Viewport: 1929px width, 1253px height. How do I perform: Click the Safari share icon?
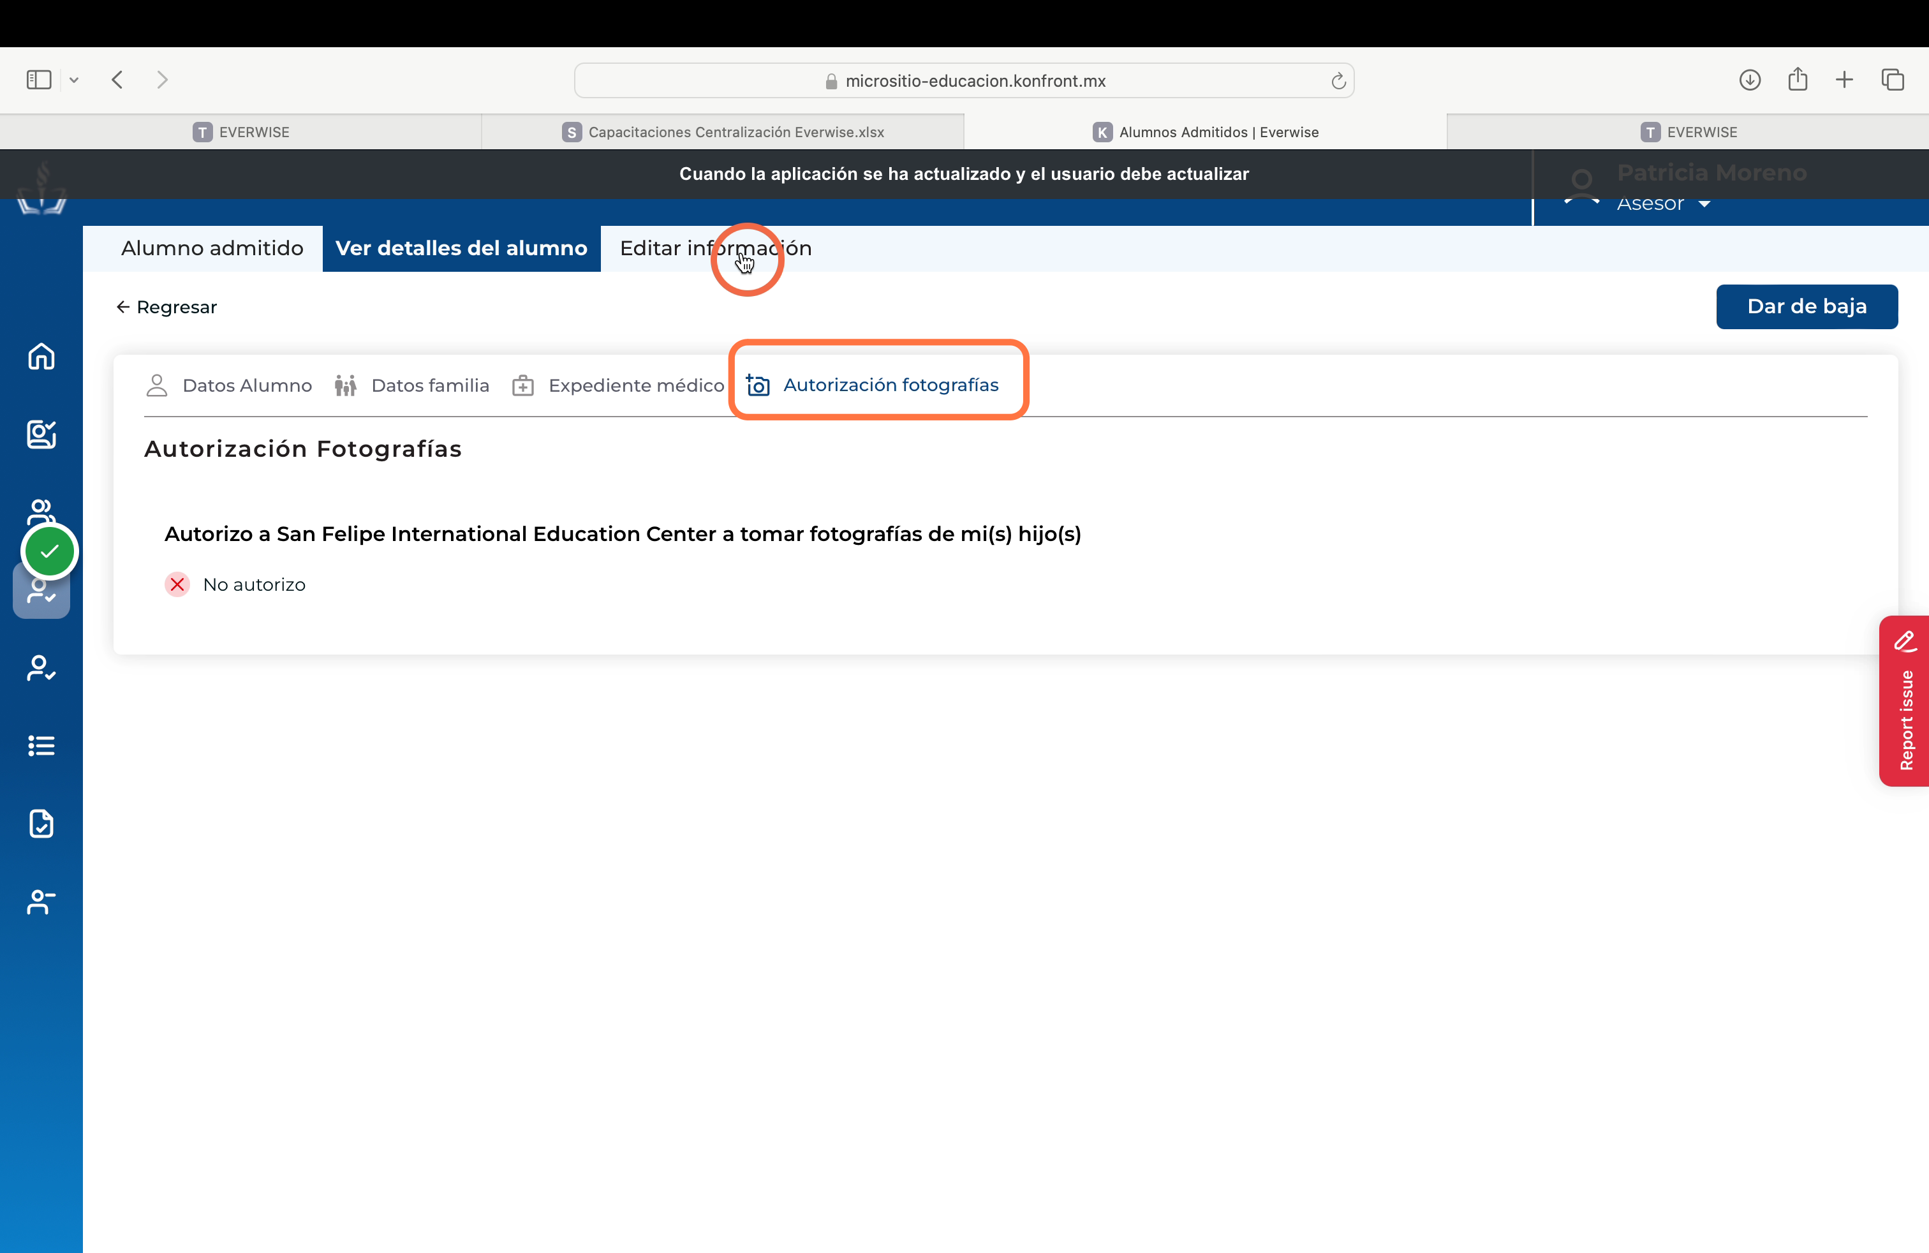tap(1798, 78)
